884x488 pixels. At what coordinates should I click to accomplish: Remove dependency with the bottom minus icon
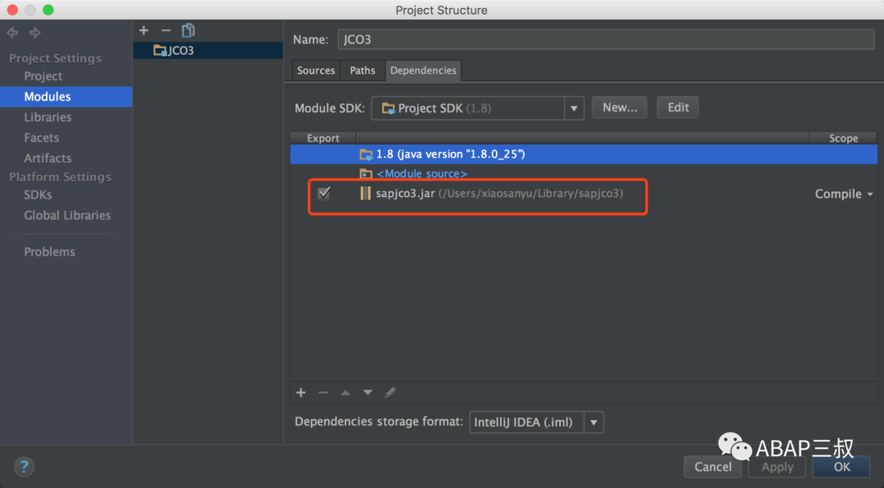(x=323, y=392)
